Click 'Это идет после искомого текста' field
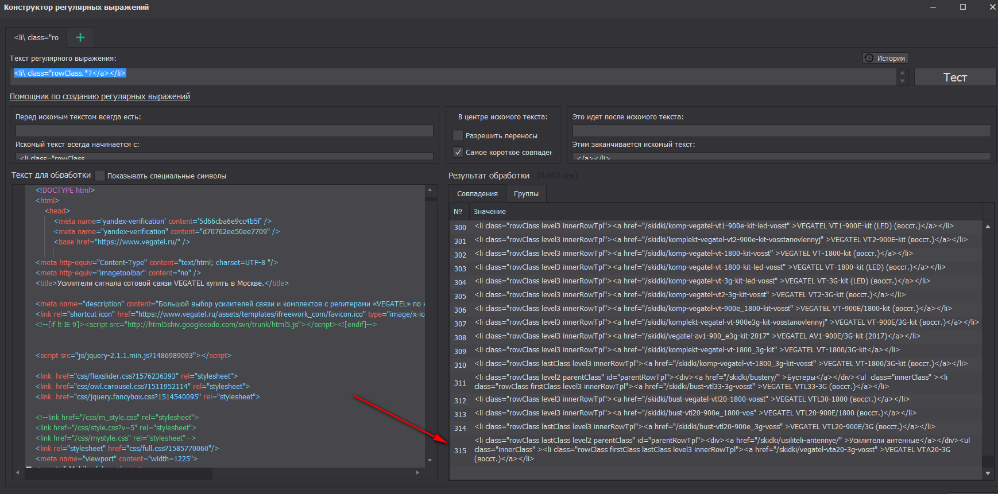This screenshot has width=998, height=494. [781, 131]
